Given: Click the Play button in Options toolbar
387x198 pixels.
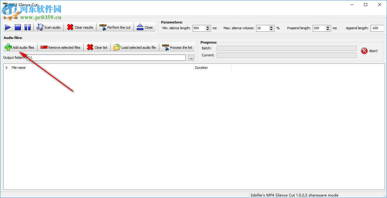Looking at the screenshot, I should coord(8,27).
